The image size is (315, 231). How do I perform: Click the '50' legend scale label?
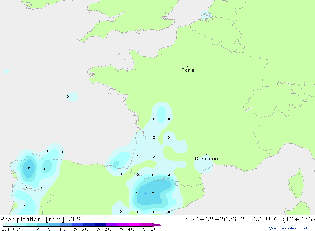coord(154,229)
